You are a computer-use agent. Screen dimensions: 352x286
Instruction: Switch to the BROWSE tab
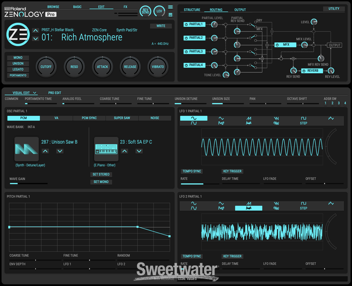tap(53, 7)
